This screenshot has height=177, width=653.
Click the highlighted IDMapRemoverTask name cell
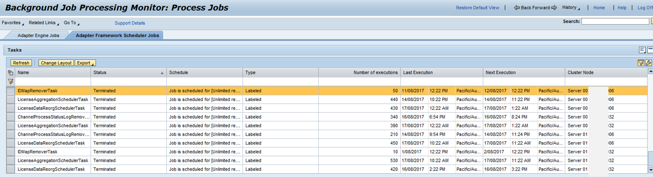53,91
